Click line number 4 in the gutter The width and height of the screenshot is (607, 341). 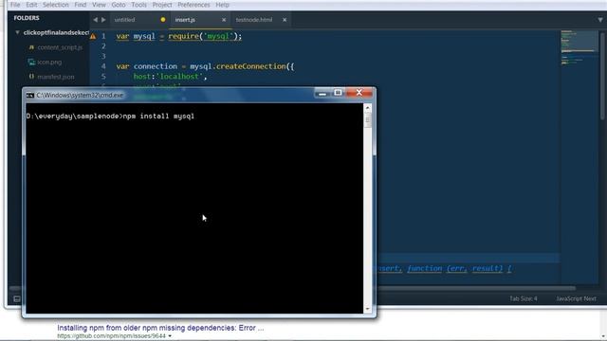(x=103, y=66)
